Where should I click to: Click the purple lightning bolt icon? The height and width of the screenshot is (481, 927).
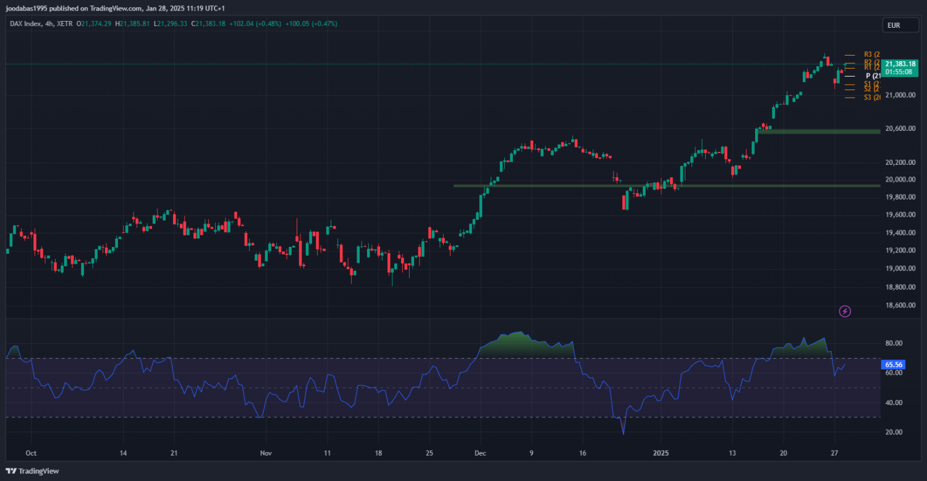point(845,311)
